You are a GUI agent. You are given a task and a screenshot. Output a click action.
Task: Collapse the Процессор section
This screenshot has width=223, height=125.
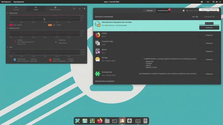(x=8, y=13)
